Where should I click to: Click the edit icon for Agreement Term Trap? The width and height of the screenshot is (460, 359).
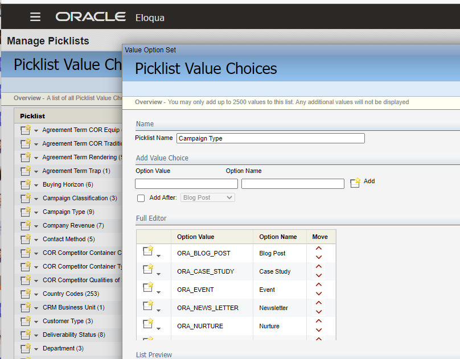26,171
